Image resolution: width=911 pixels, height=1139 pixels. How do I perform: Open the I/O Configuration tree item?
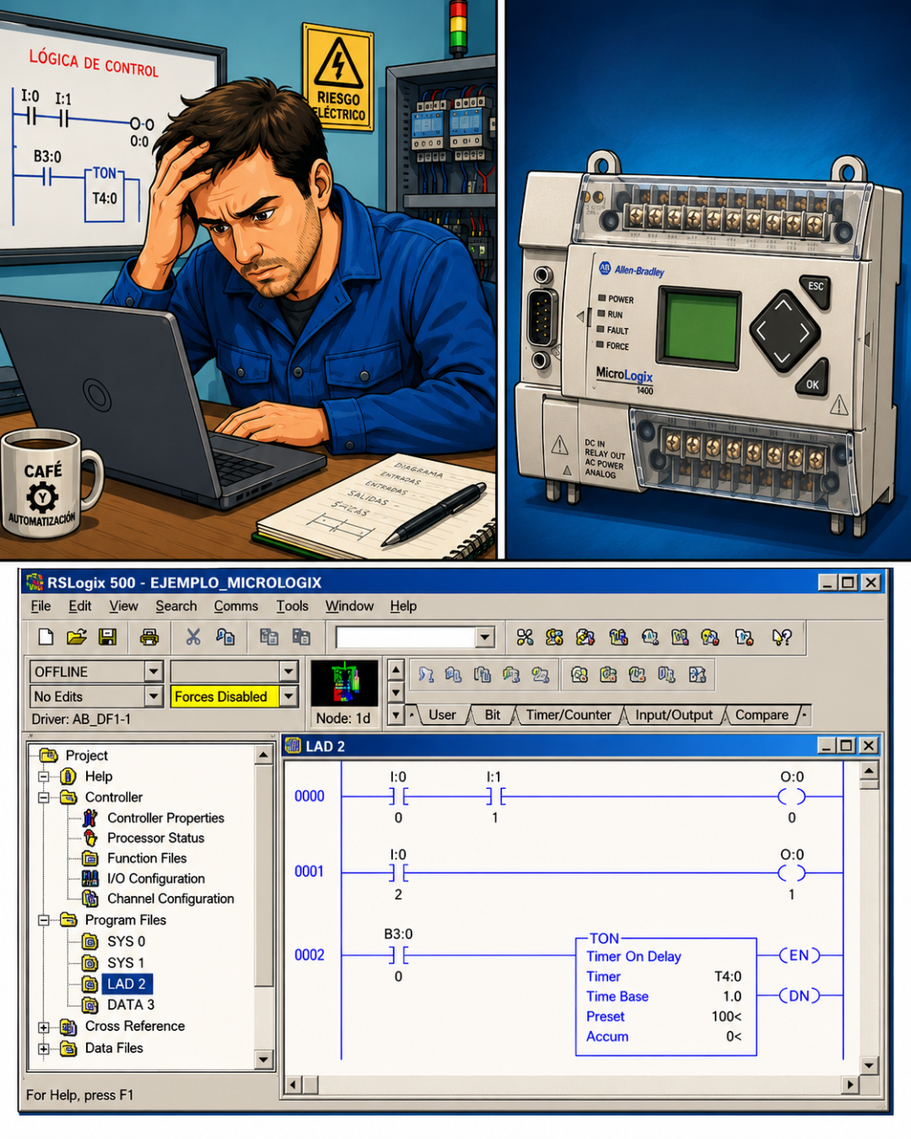[x=155, y=878]
